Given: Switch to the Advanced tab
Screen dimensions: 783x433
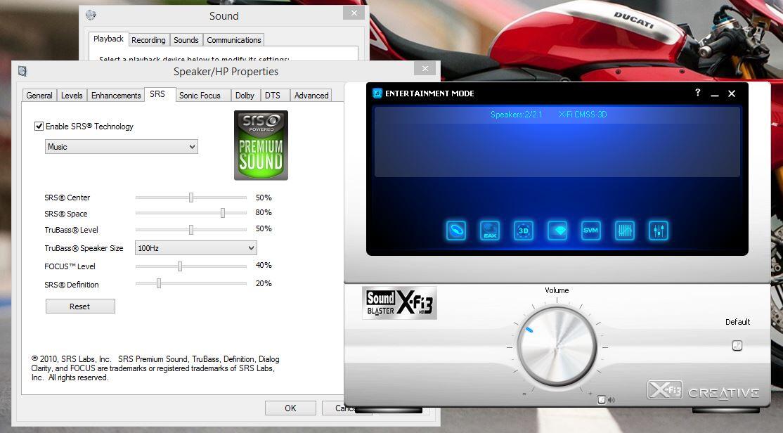Looking at the screenshot, I should [311, 96].
